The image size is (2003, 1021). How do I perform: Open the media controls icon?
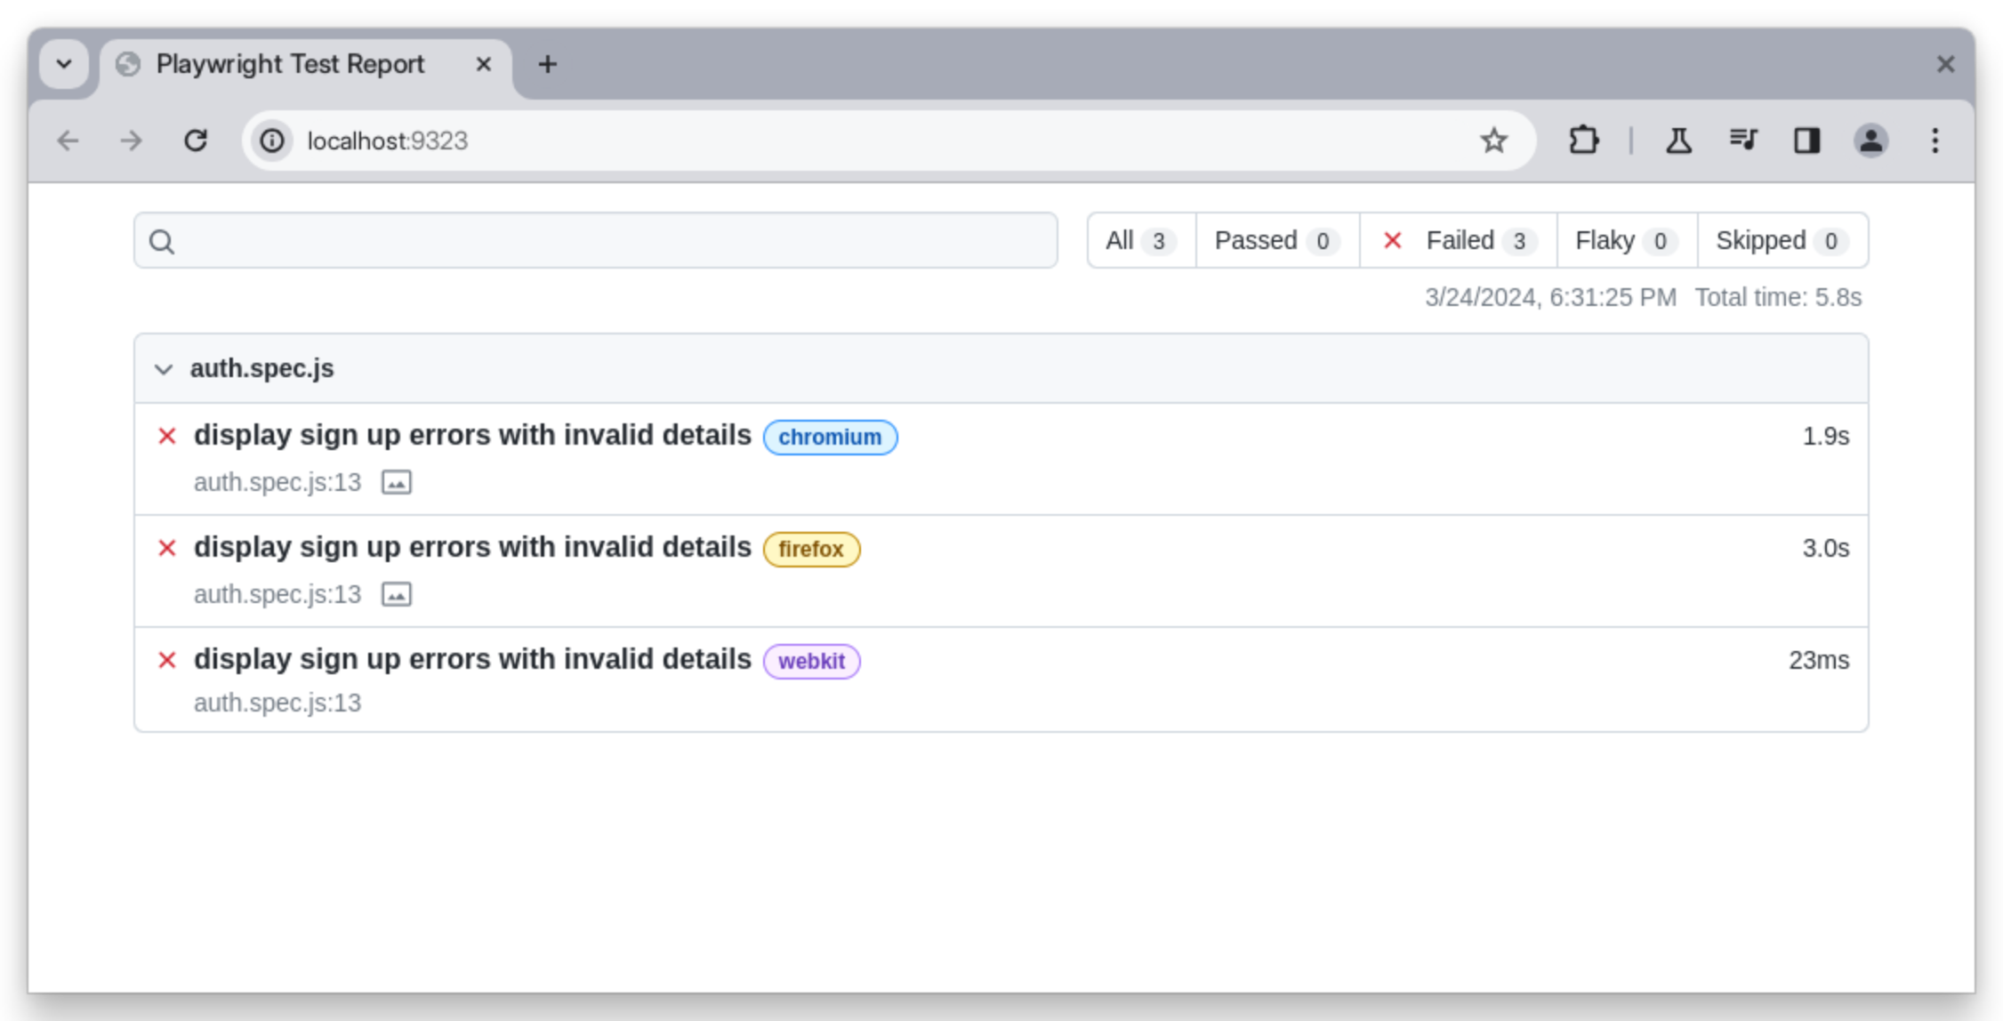[1742, 141]
